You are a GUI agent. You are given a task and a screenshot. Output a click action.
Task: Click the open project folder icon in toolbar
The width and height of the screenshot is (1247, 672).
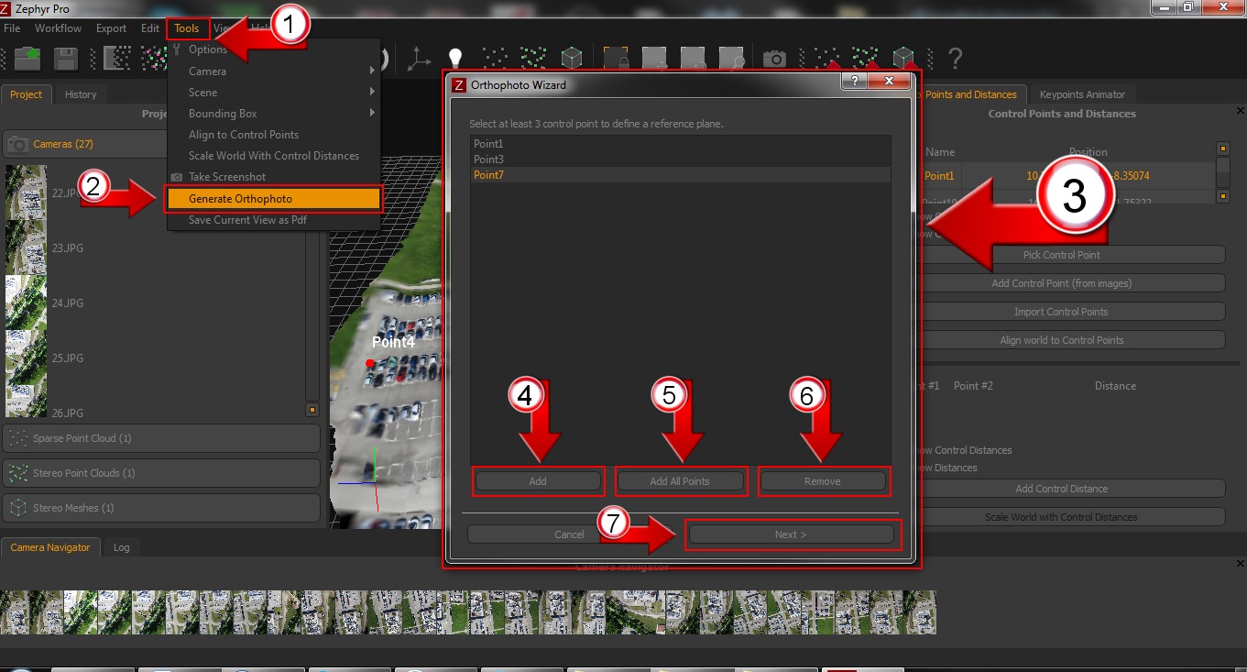27,59
